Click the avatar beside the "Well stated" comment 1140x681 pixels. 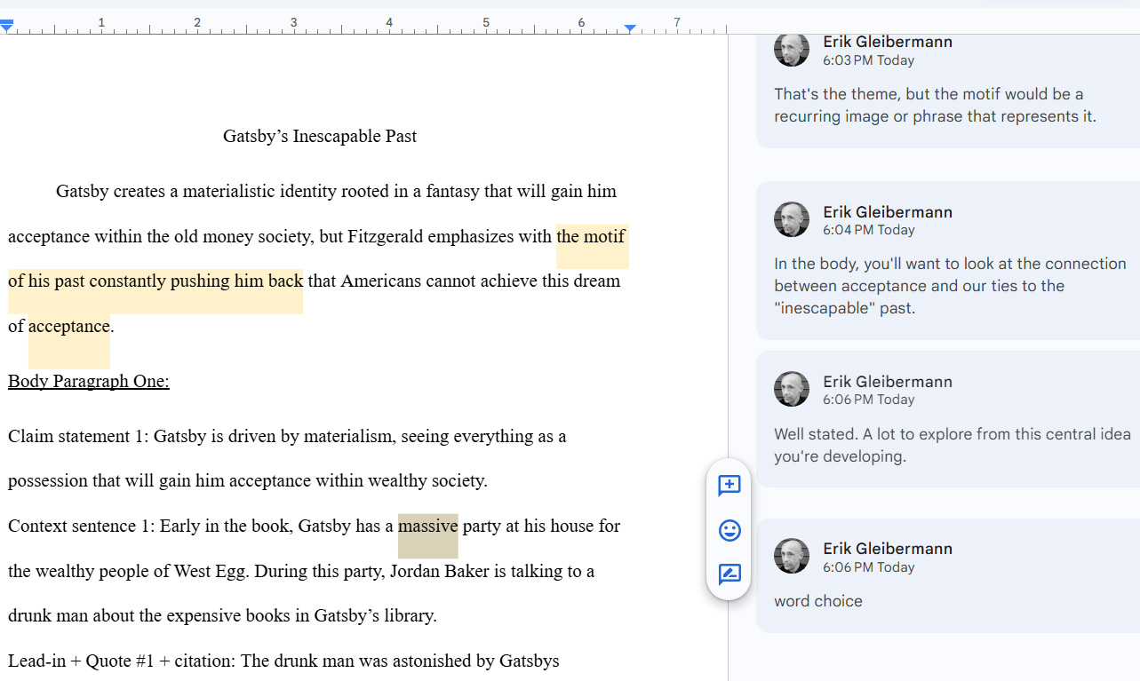point(791,389)
